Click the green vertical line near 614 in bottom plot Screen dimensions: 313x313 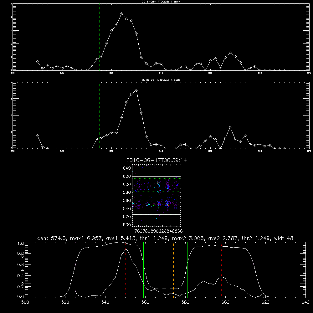click(253, 269)
